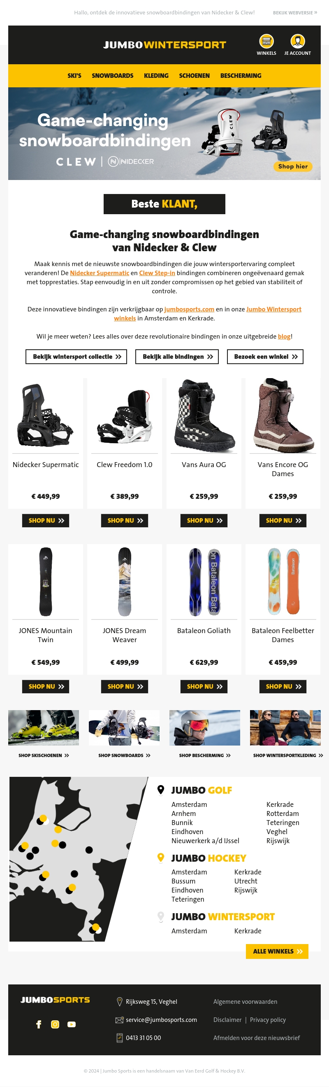Screen dimensions: 329x1087
Task: Open the Winkels store icon
Action: (x=266, y=41)
